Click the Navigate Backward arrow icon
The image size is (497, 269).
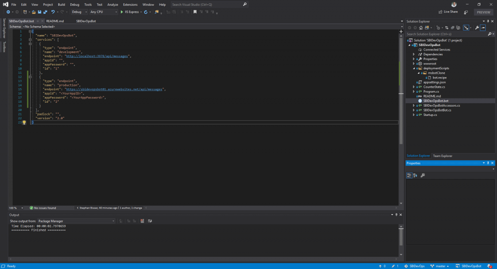(x=8, y=12)
